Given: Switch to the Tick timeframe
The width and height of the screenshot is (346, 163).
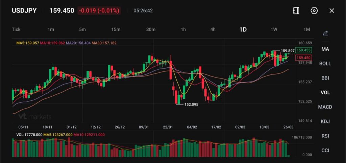Looking at the screenshot, I should coord(16,29).
